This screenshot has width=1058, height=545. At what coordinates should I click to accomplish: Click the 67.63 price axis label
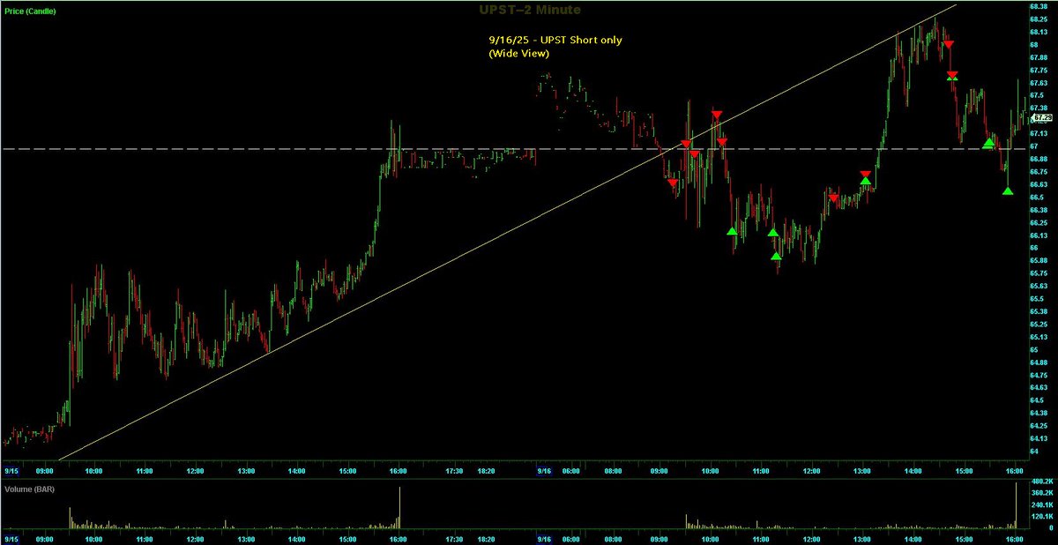[x=1038, y=83]
